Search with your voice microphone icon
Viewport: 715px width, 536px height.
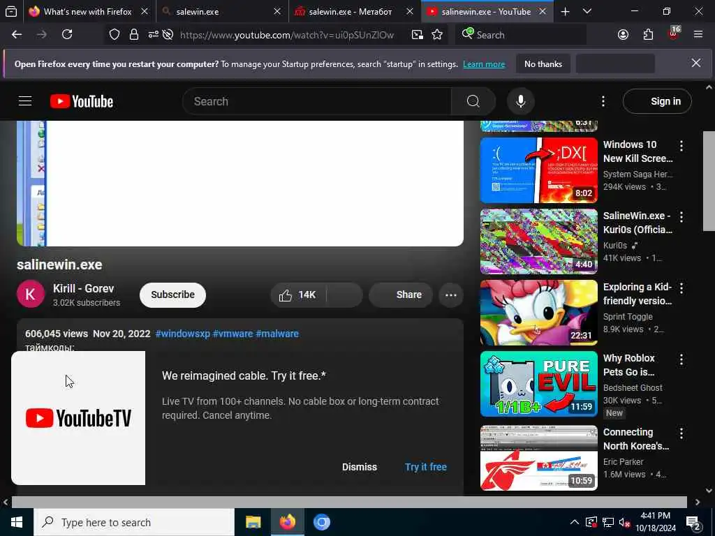click(521, 101)
